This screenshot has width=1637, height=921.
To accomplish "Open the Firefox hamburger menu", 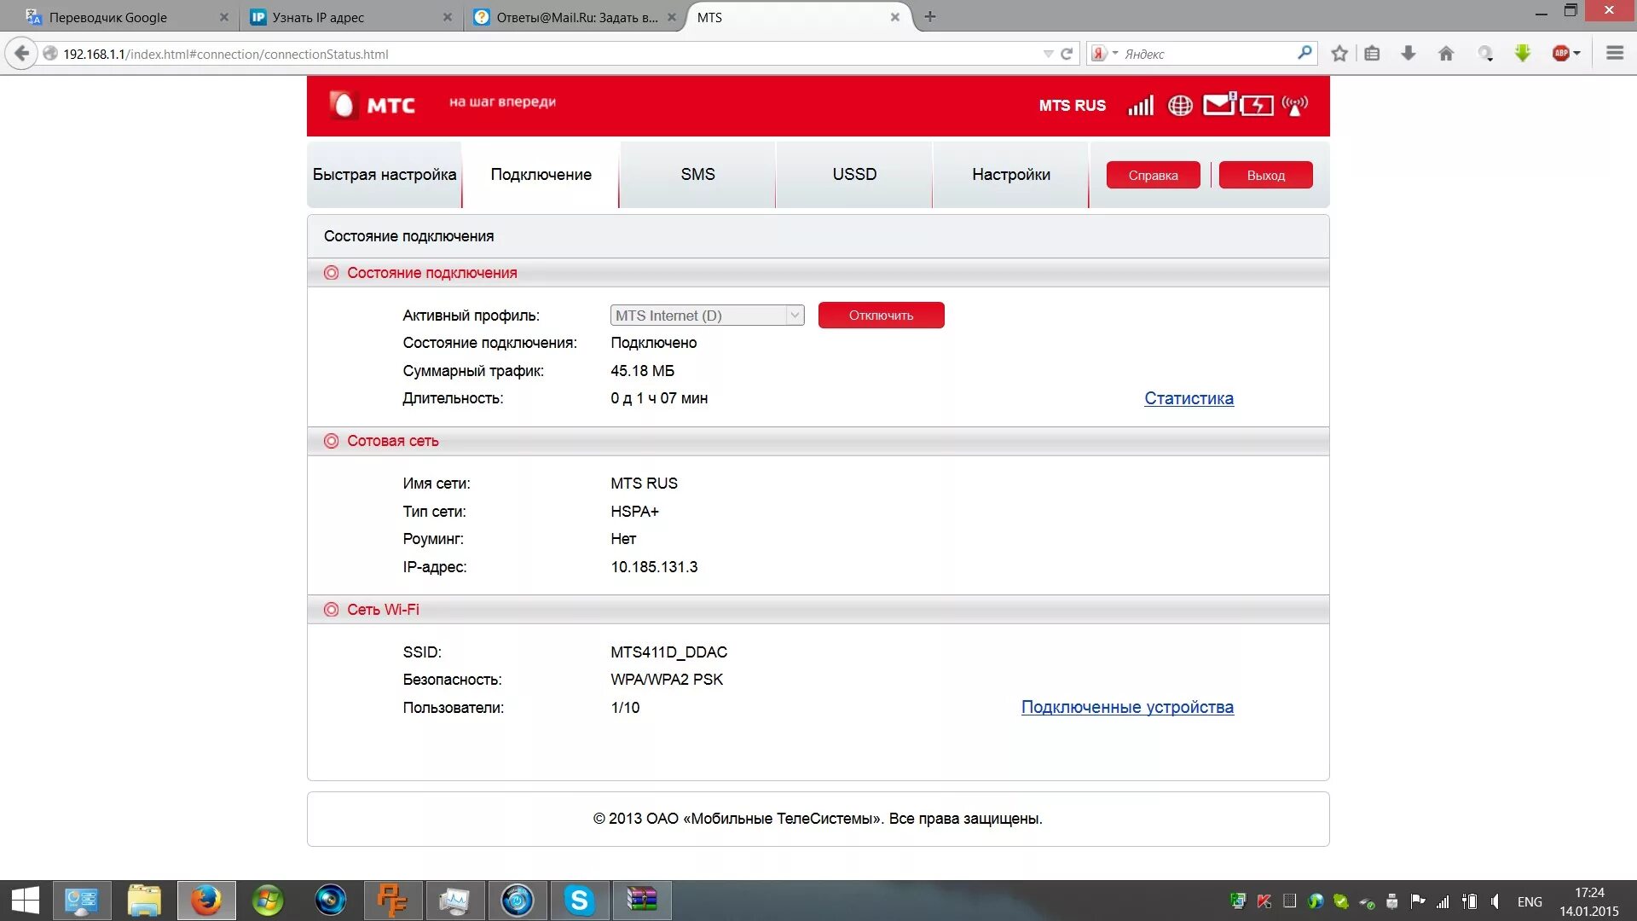I will (1615, 54).
